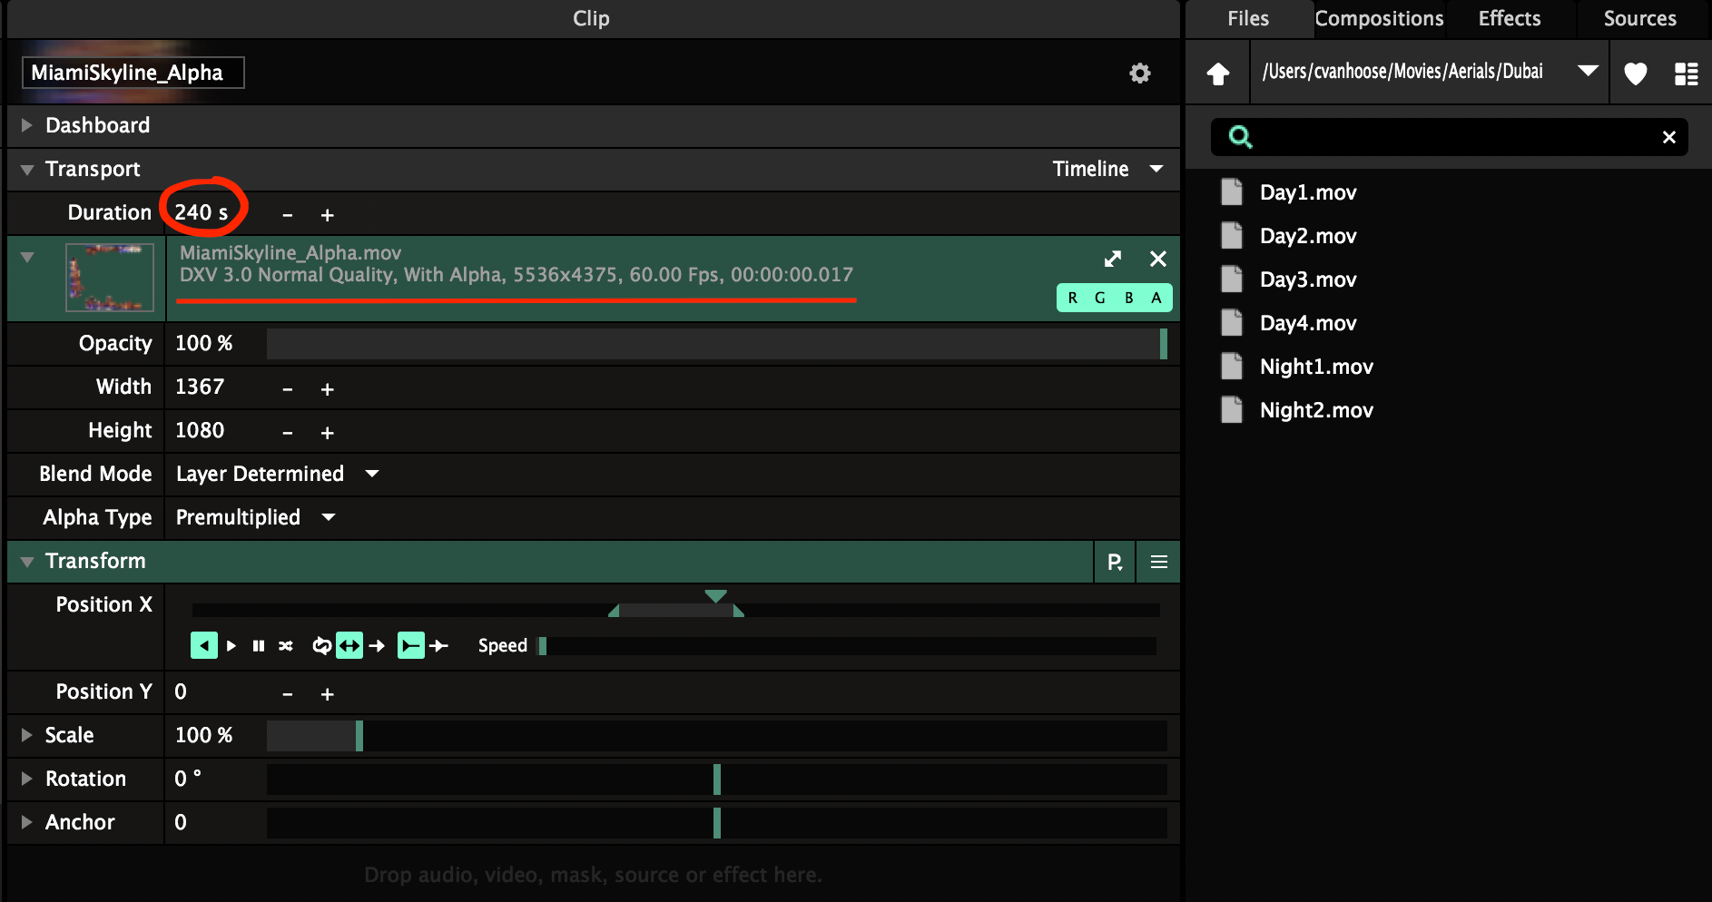Play Position X animation forward
The width and height of the screenshot is (1712, 902).
click(x=231, y=646)
